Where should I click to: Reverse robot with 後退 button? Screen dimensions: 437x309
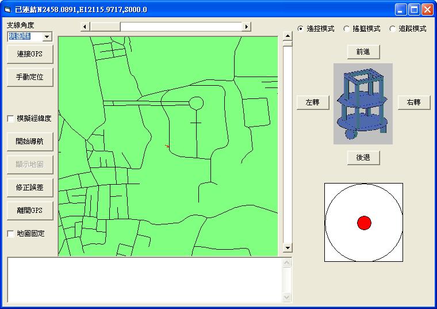(x=363, y=158)
